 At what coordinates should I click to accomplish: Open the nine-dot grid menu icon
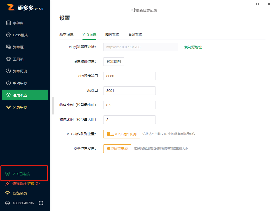pos(41,203)
